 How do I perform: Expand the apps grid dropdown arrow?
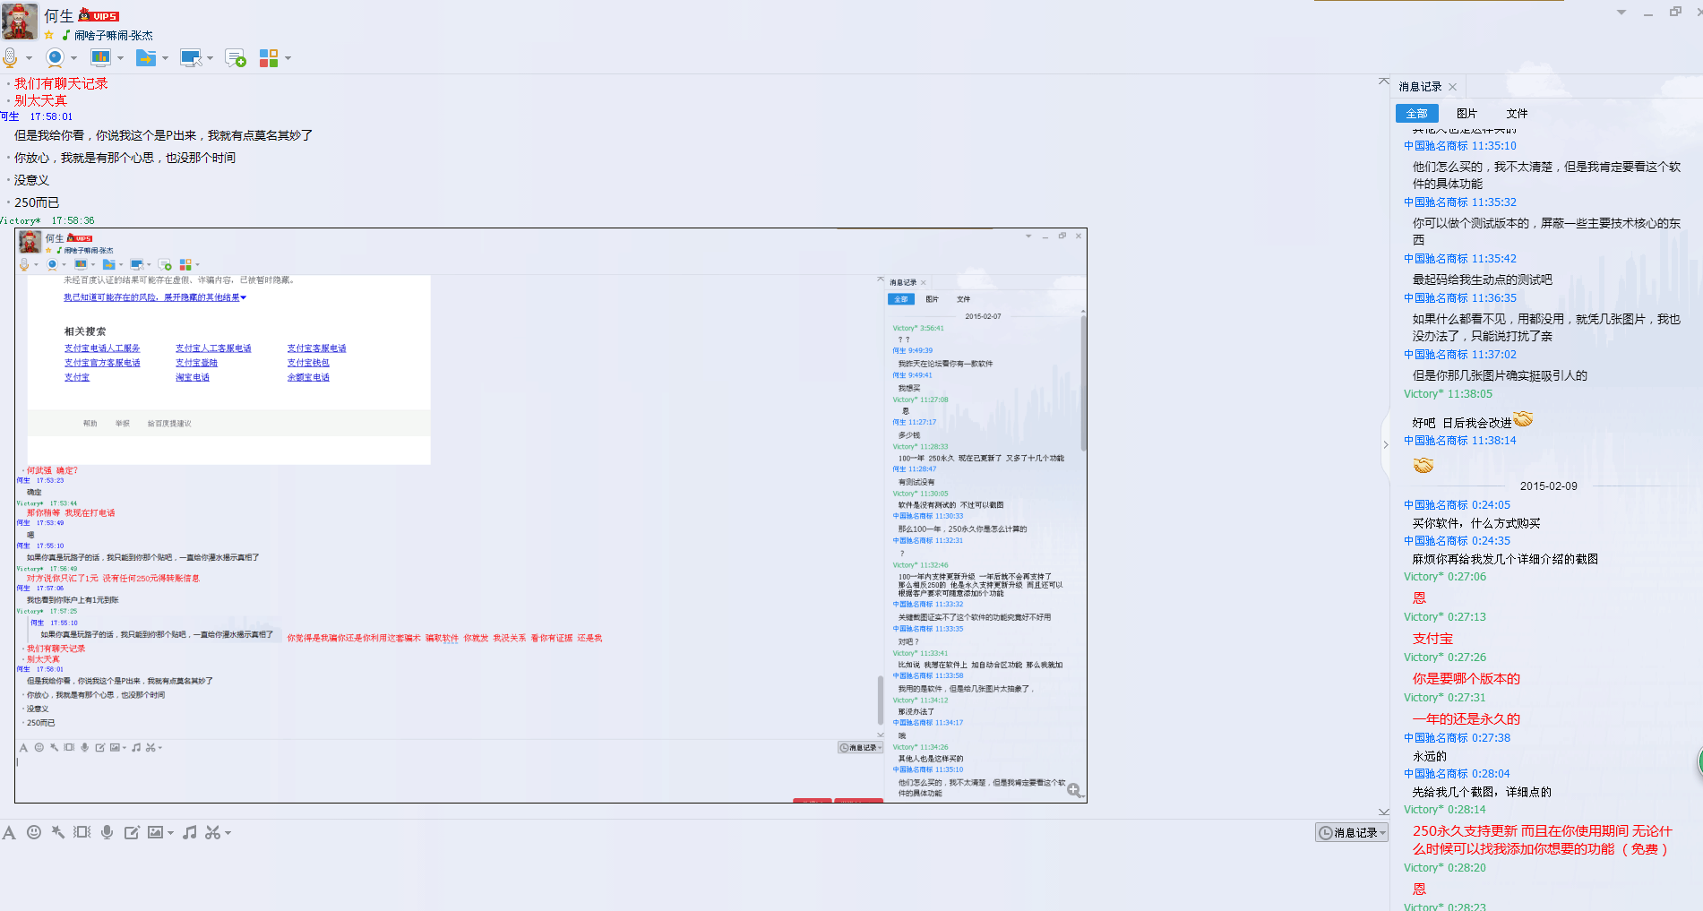(x=288, y=58)
